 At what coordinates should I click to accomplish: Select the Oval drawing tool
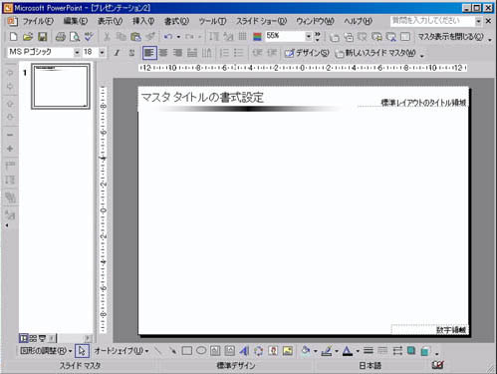tap(201, 351)
